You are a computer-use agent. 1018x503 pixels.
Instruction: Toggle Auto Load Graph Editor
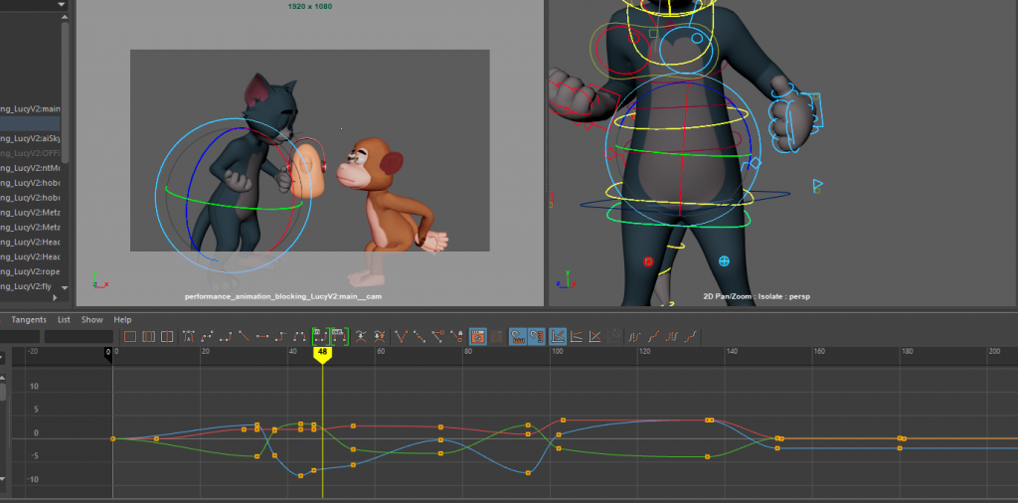478,336
